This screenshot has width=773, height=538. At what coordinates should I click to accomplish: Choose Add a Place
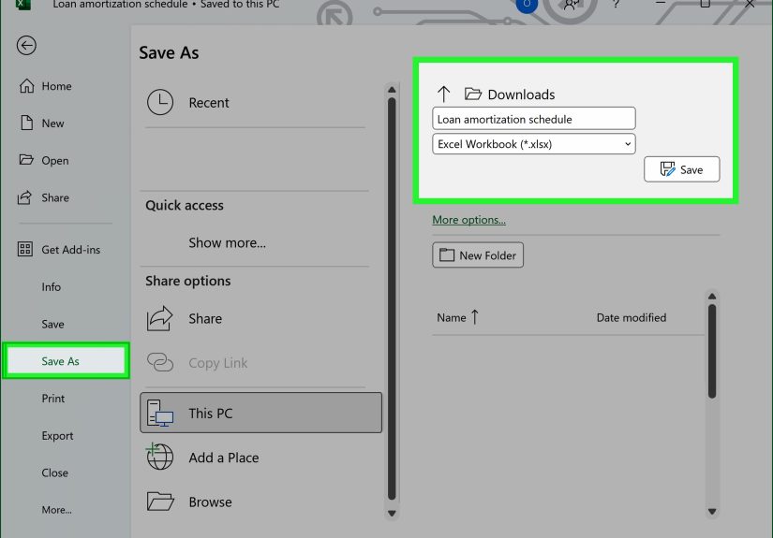coord(223,458)
